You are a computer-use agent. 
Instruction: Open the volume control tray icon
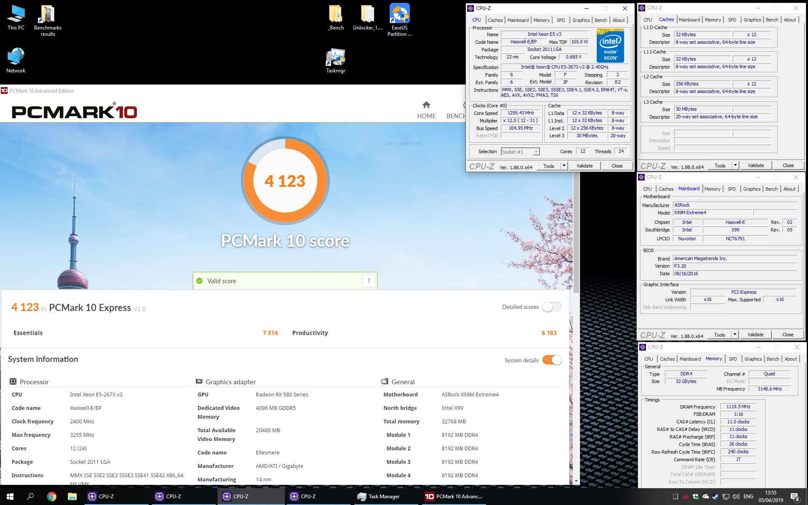[736, 497]
